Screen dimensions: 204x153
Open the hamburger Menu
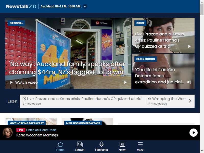140,147
